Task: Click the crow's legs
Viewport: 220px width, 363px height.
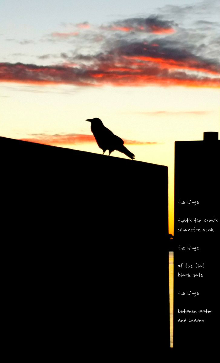Action: (x=107, y=152)
